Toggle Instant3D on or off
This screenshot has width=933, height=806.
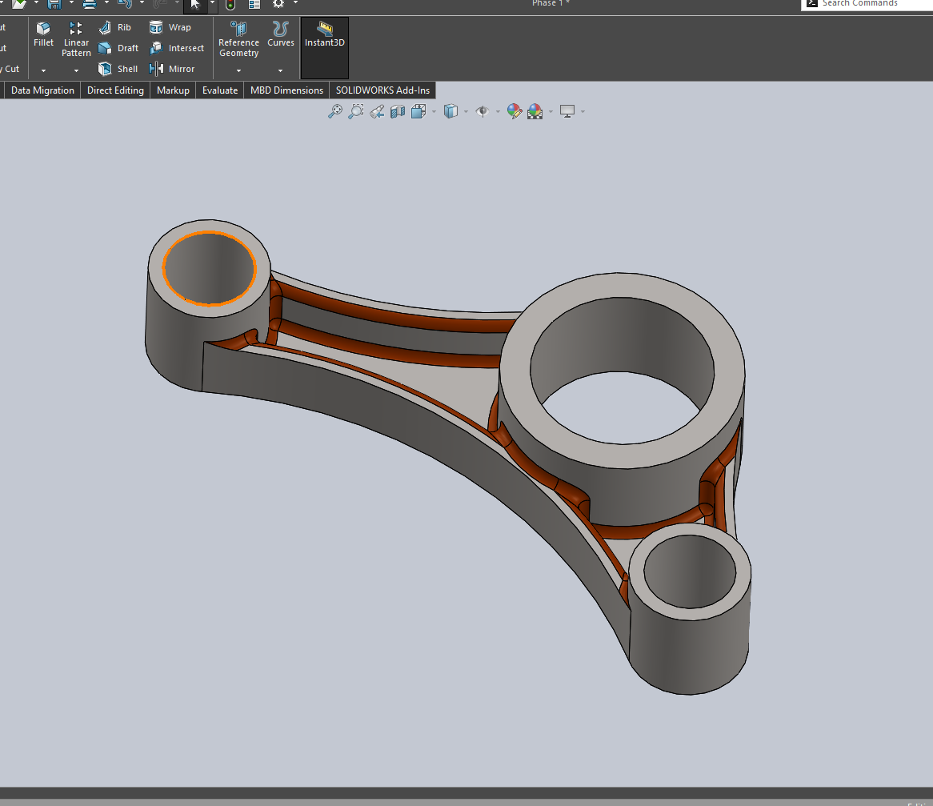(324, 40)
